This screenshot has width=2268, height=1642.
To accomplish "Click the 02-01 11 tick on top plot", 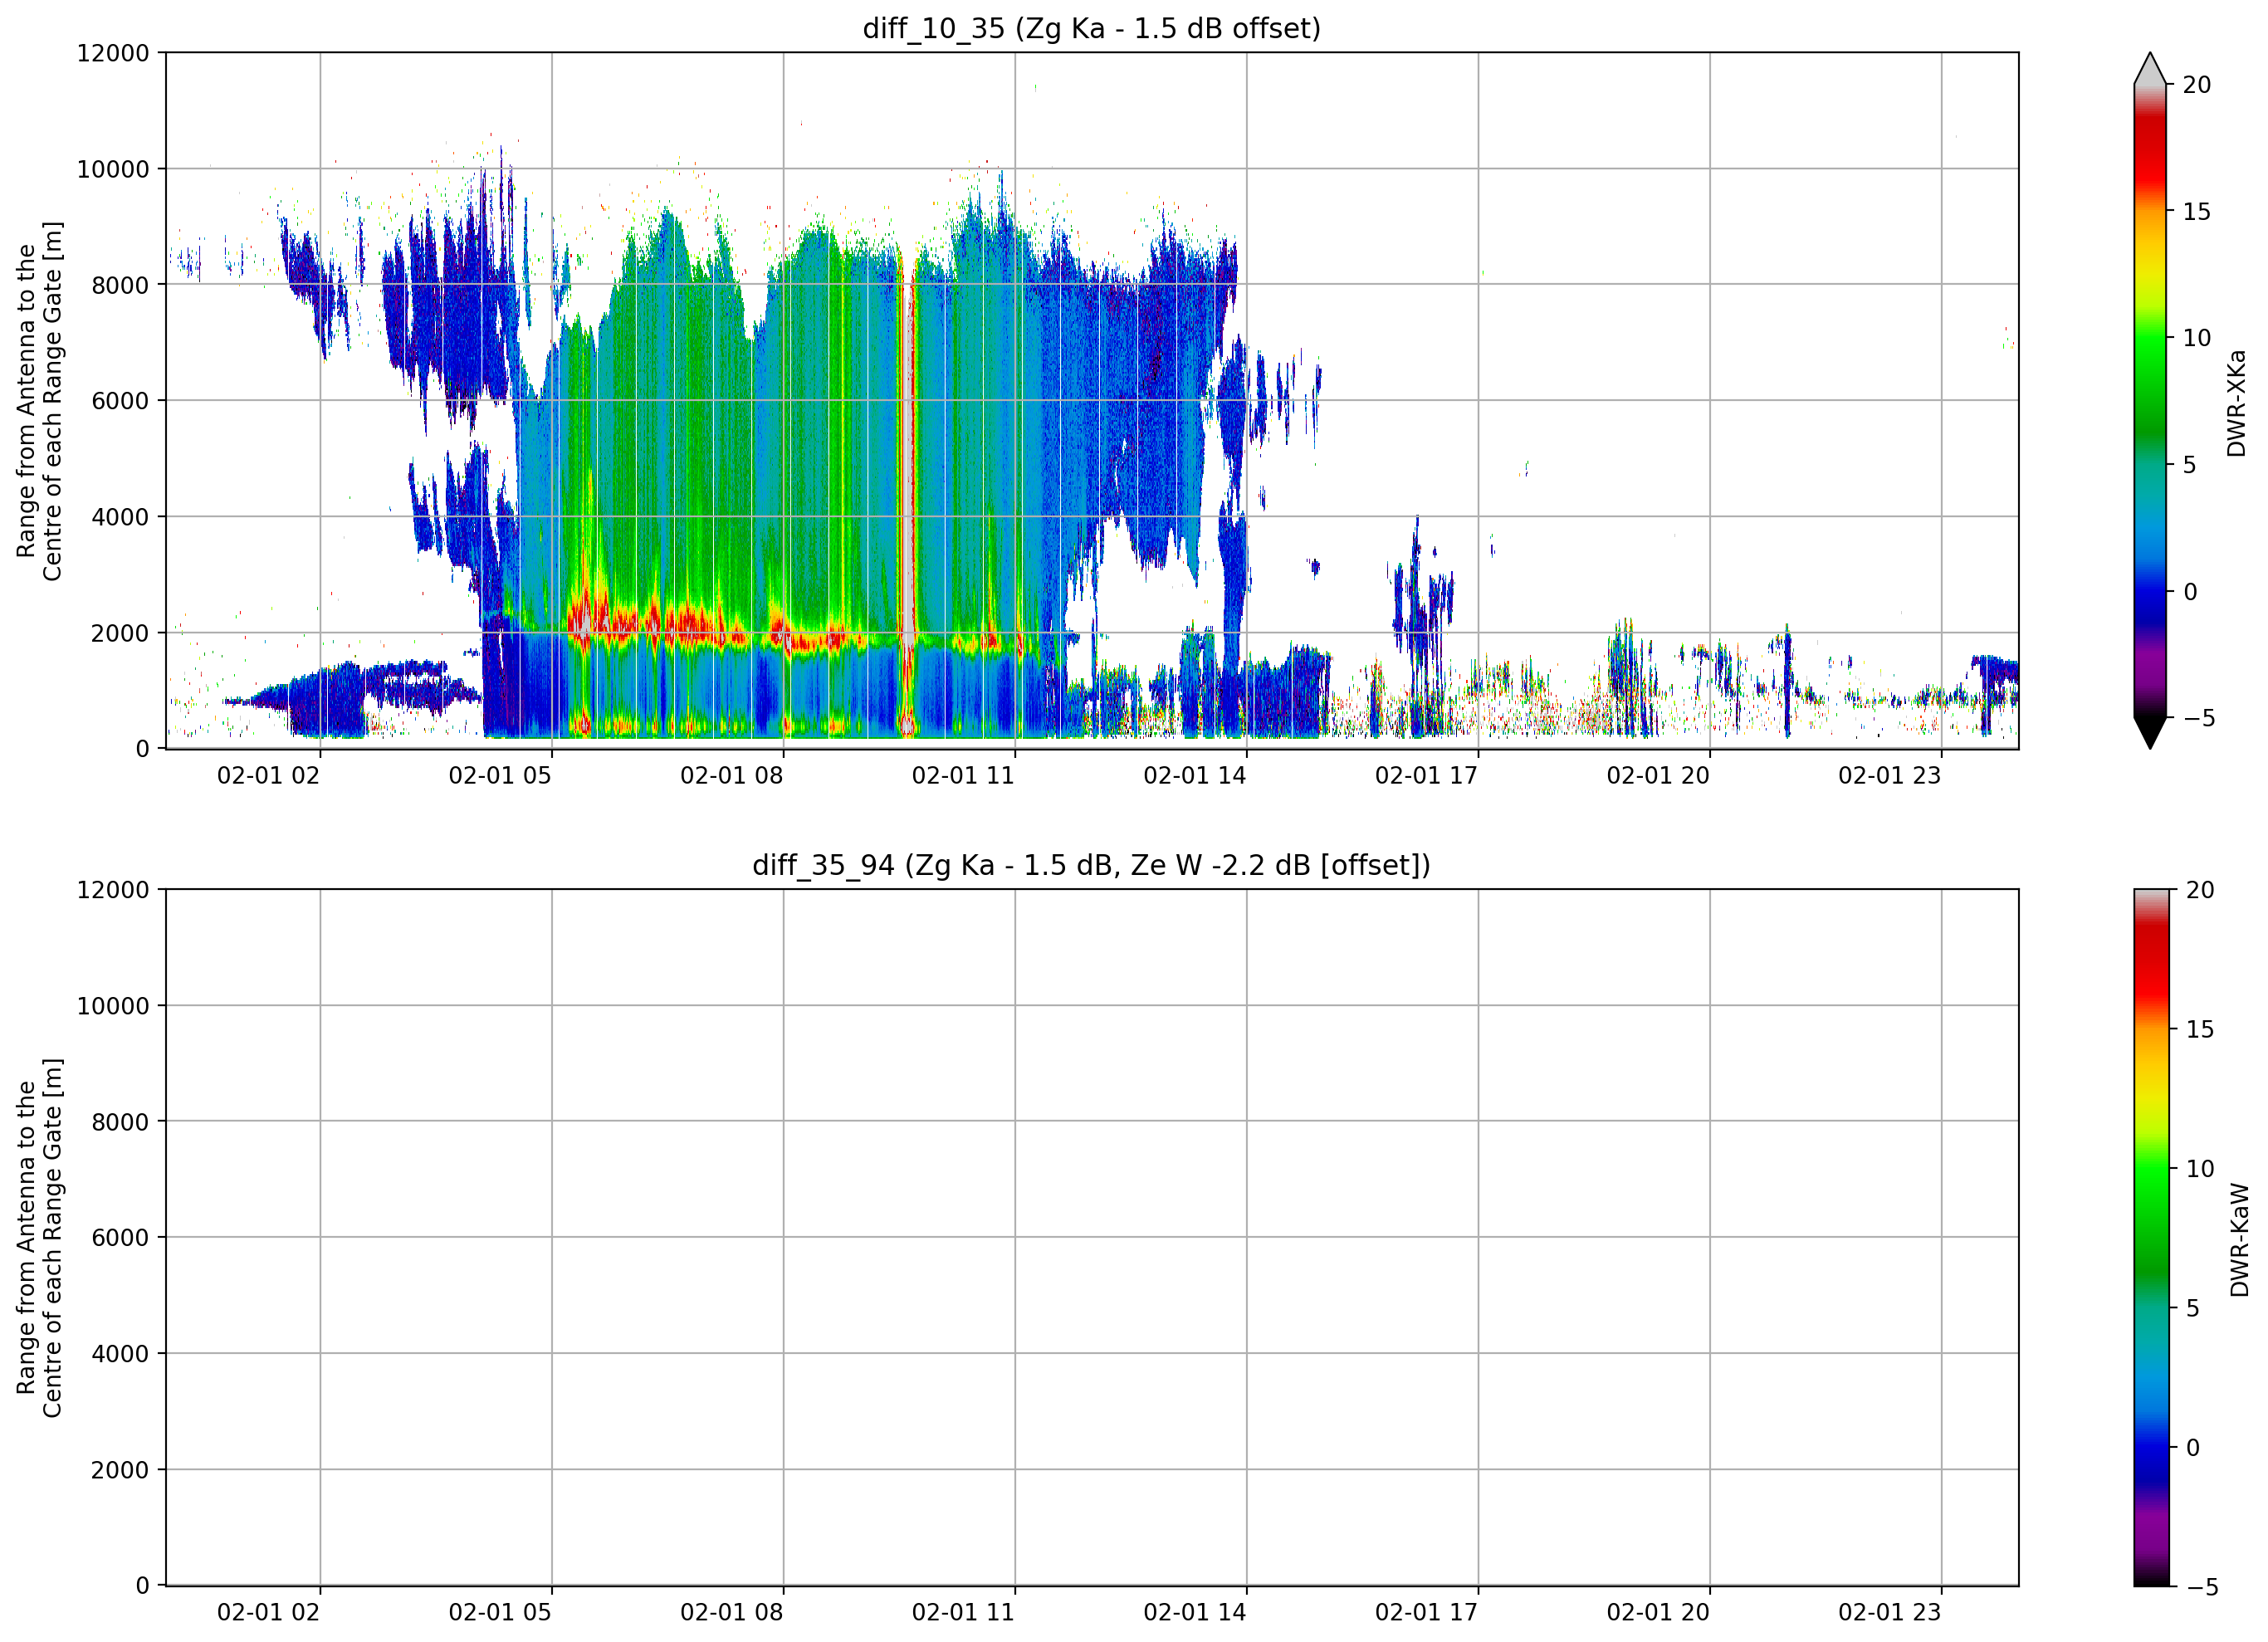I will [962, 775].
